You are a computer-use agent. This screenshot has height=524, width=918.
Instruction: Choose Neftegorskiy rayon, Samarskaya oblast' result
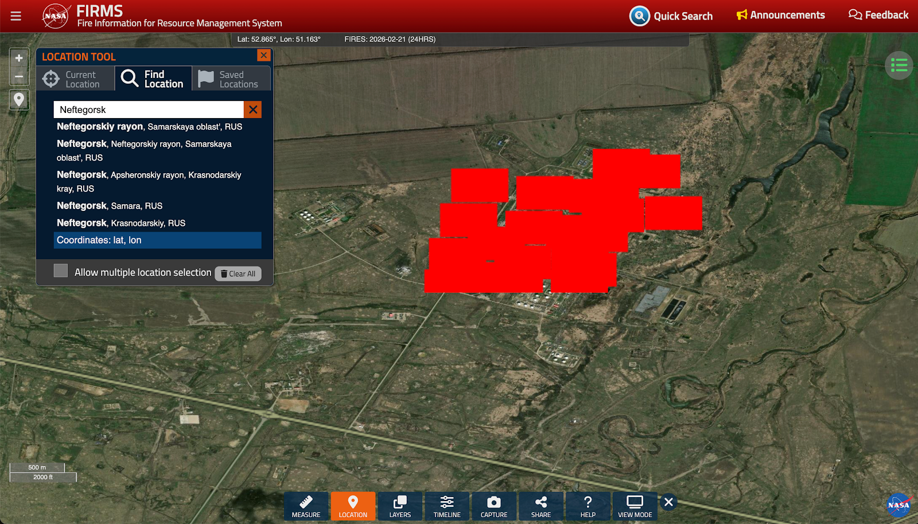coord(158,127)
